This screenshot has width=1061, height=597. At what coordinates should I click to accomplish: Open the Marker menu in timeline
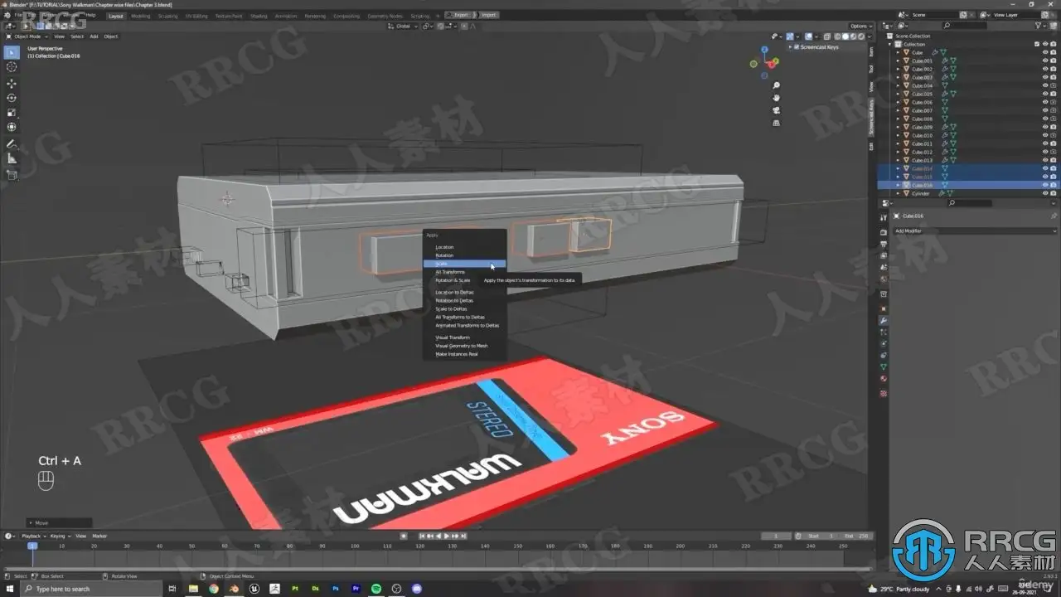[x=99, y=536]
